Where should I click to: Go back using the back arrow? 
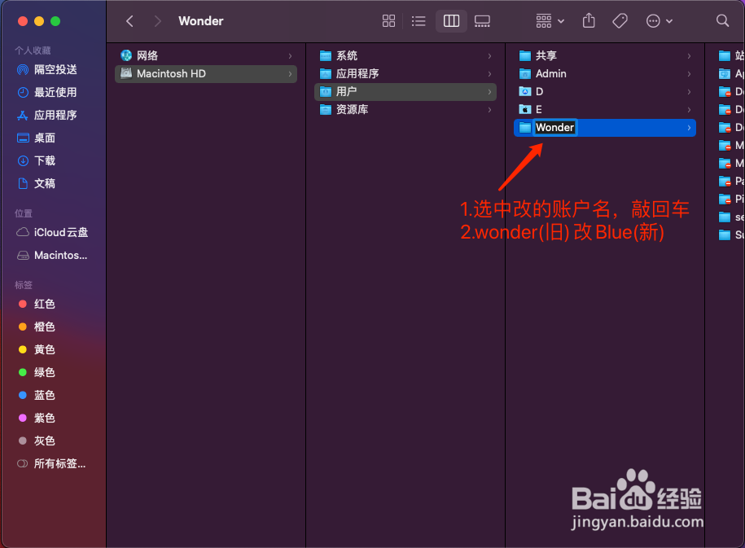(129, 20)
